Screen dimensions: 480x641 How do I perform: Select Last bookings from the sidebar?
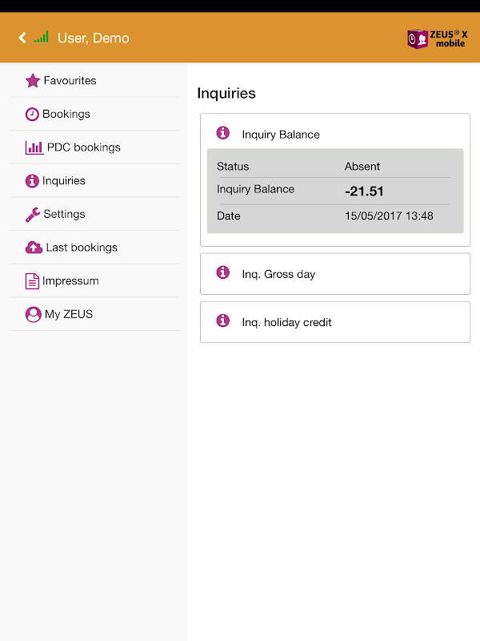pyautogui.click(x=82, y=248)
